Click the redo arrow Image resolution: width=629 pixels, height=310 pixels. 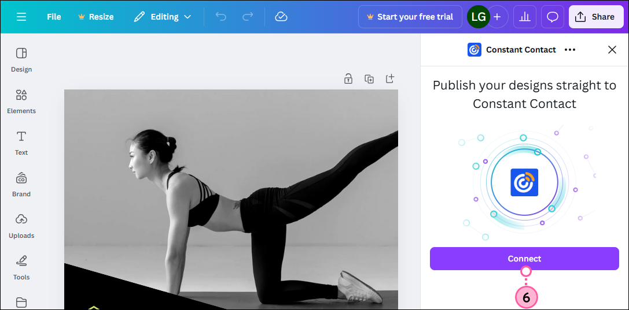pyautogui.click(x=248, y=17)
